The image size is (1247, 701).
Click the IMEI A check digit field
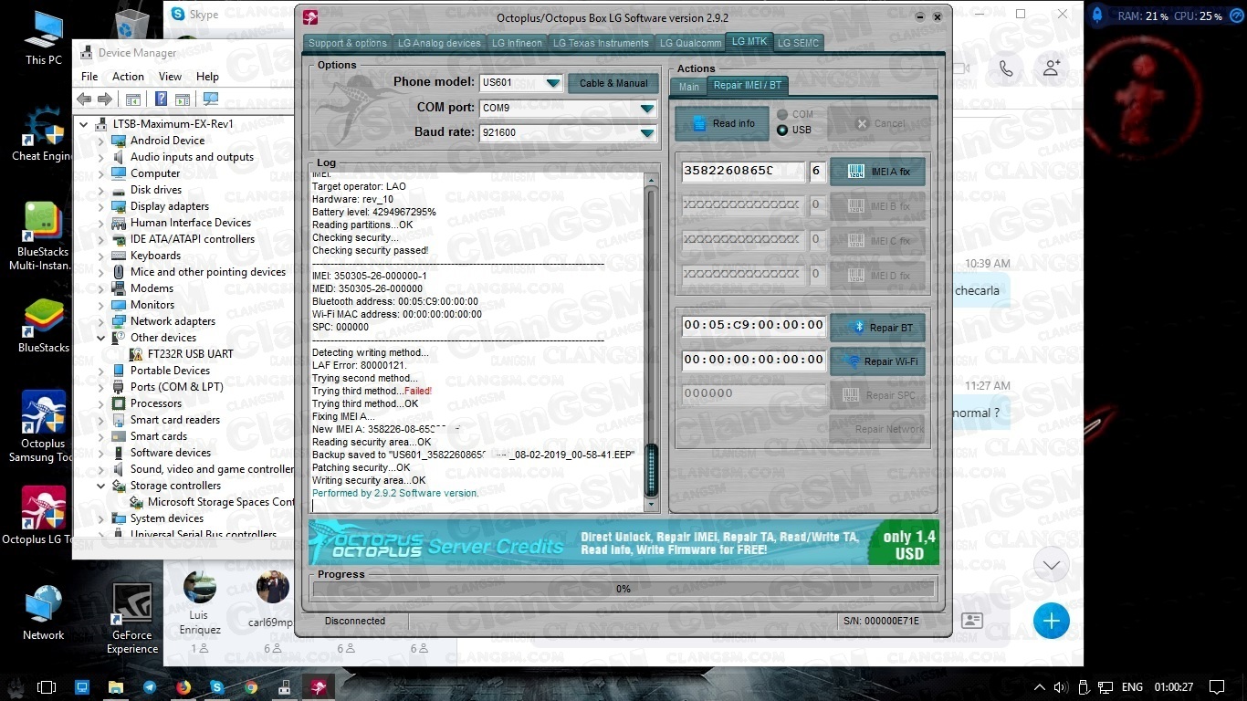pos(817,171)
